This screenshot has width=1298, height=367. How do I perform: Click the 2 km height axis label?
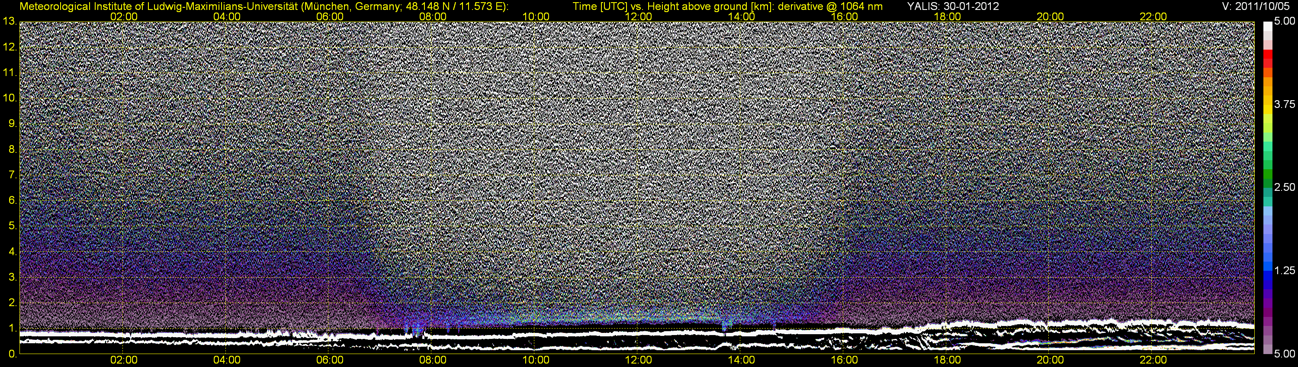(13, 303)
